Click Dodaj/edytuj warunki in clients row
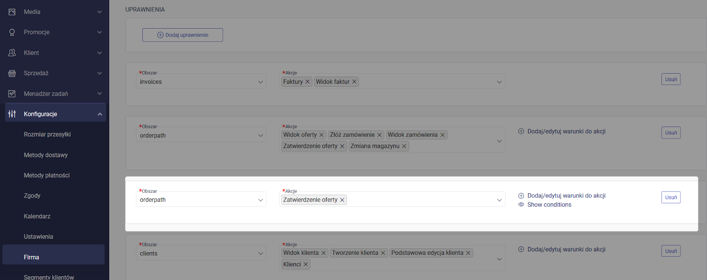 562,250
